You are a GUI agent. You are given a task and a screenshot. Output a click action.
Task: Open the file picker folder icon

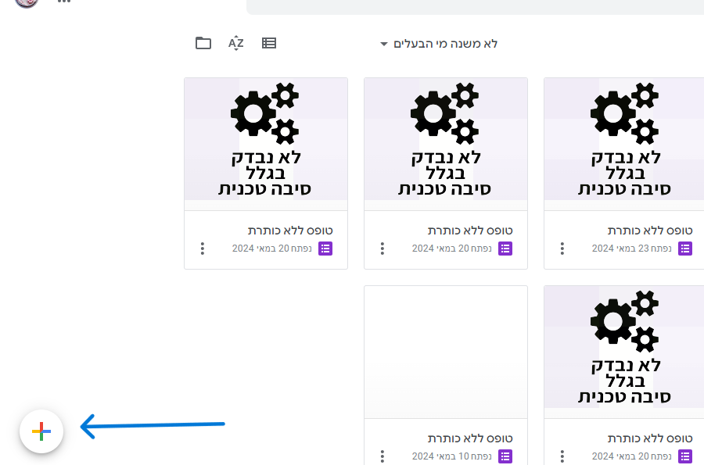click(x=203, y=43)
